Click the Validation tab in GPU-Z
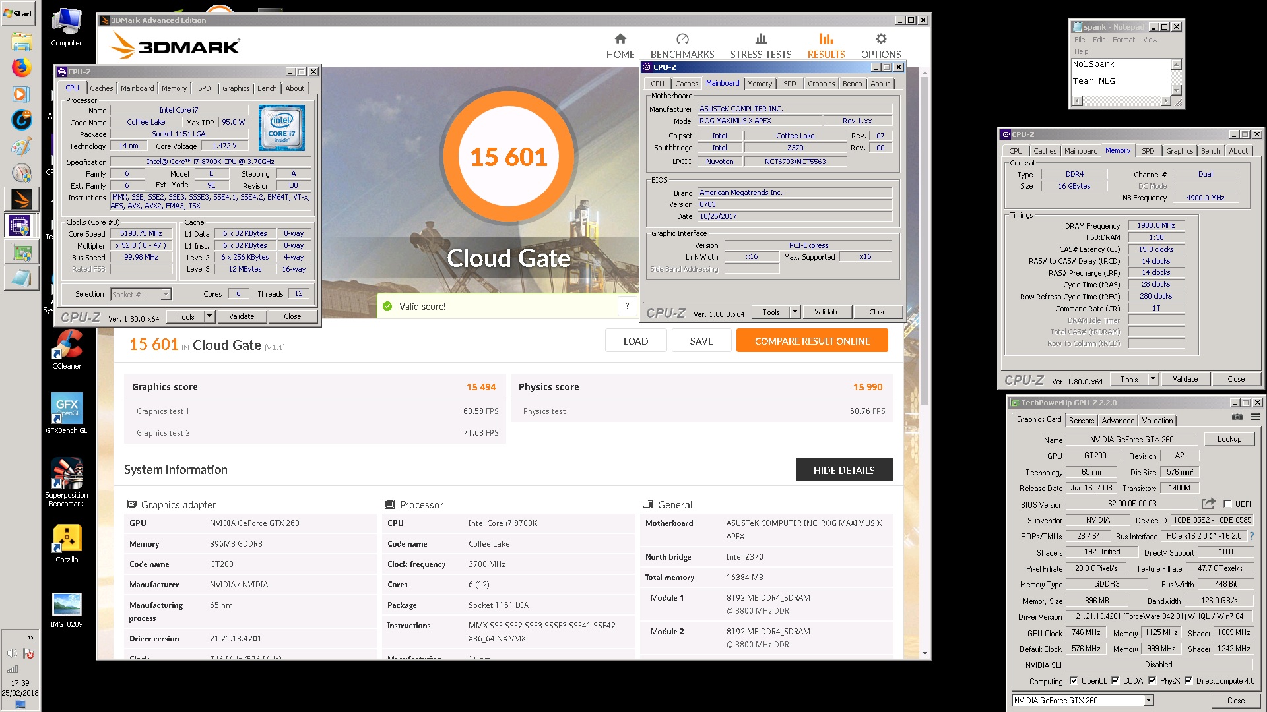Screen dimensions: 1267x712 (x=1157, y=421)
